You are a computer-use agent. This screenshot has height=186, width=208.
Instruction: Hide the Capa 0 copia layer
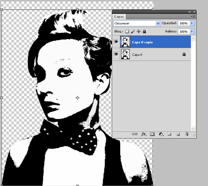[116, 42]
